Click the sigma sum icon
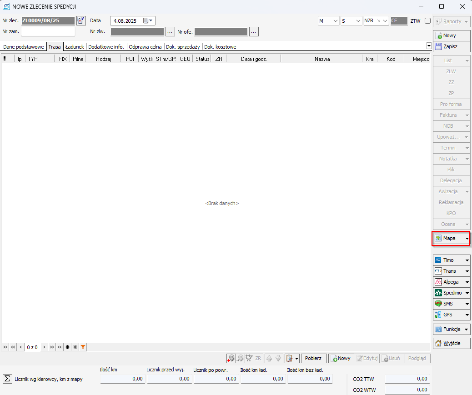 [7, 379]
